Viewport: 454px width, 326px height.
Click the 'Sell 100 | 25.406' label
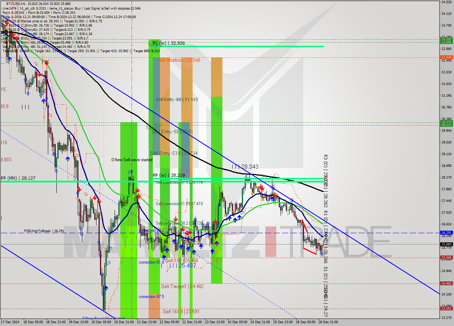[x=182, y=260]
